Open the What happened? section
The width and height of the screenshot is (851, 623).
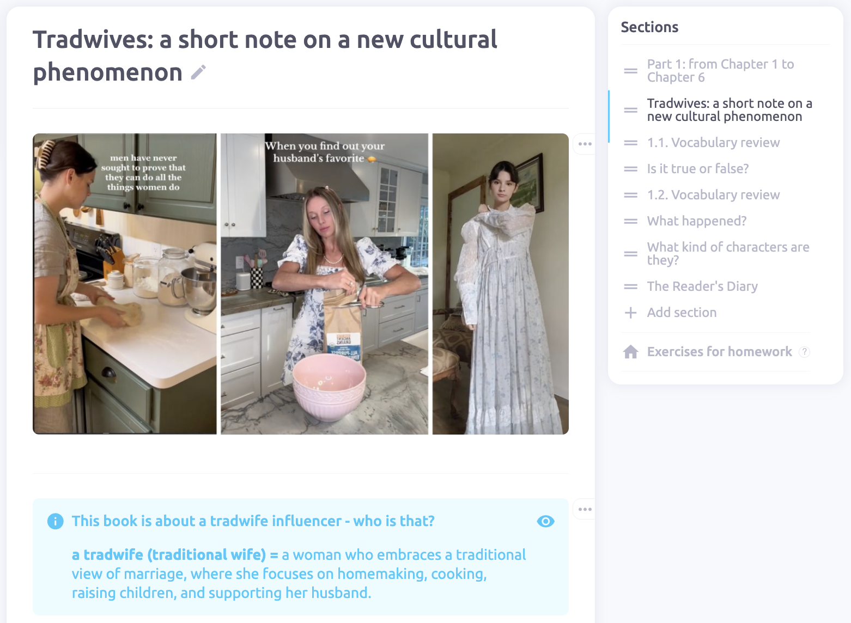pyautogui.click(x=697, y=221)
